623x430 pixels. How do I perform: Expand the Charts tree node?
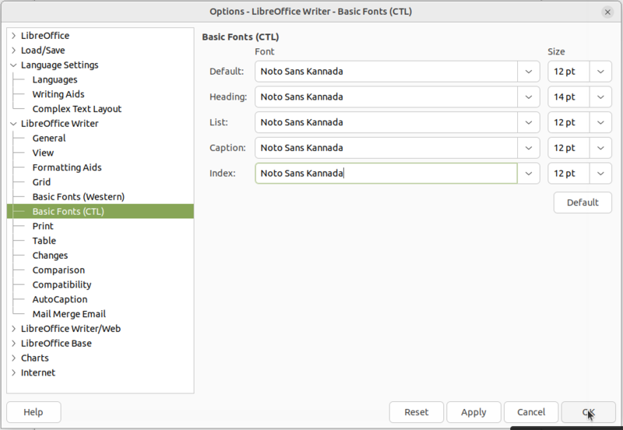click(13, 358)
